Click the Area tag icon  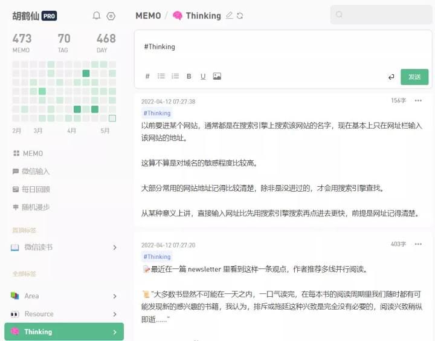(x=14, y=296)
